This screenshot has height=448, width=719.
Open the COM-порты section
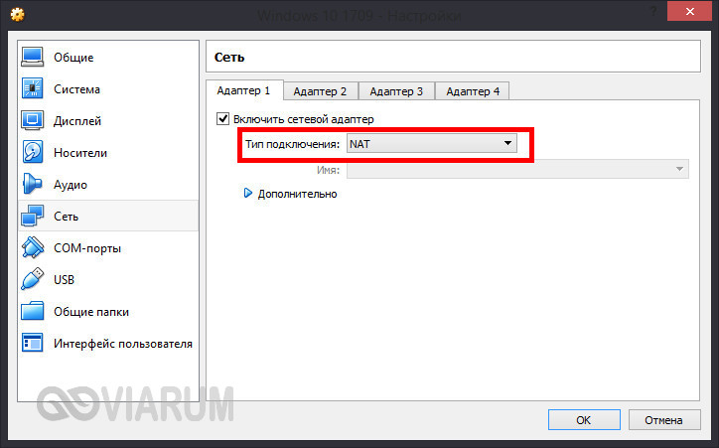[x=87, y=248]
